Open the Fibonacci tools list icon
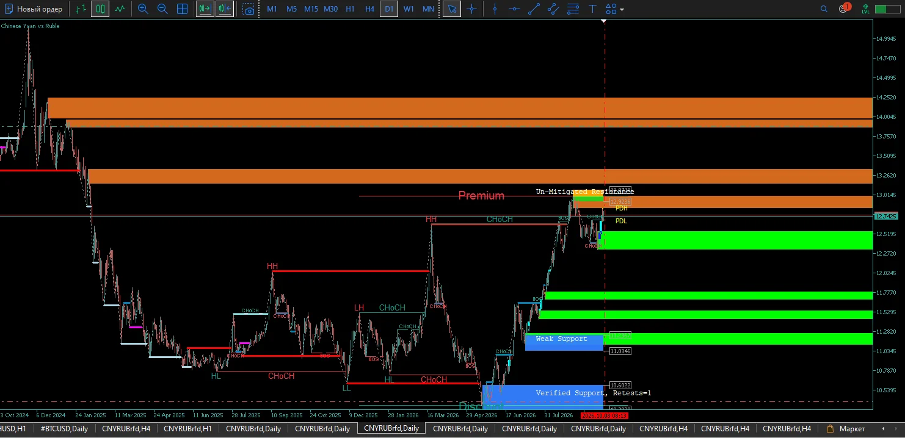This screenshot has width=905, height=438. click(x=573, y=9)
